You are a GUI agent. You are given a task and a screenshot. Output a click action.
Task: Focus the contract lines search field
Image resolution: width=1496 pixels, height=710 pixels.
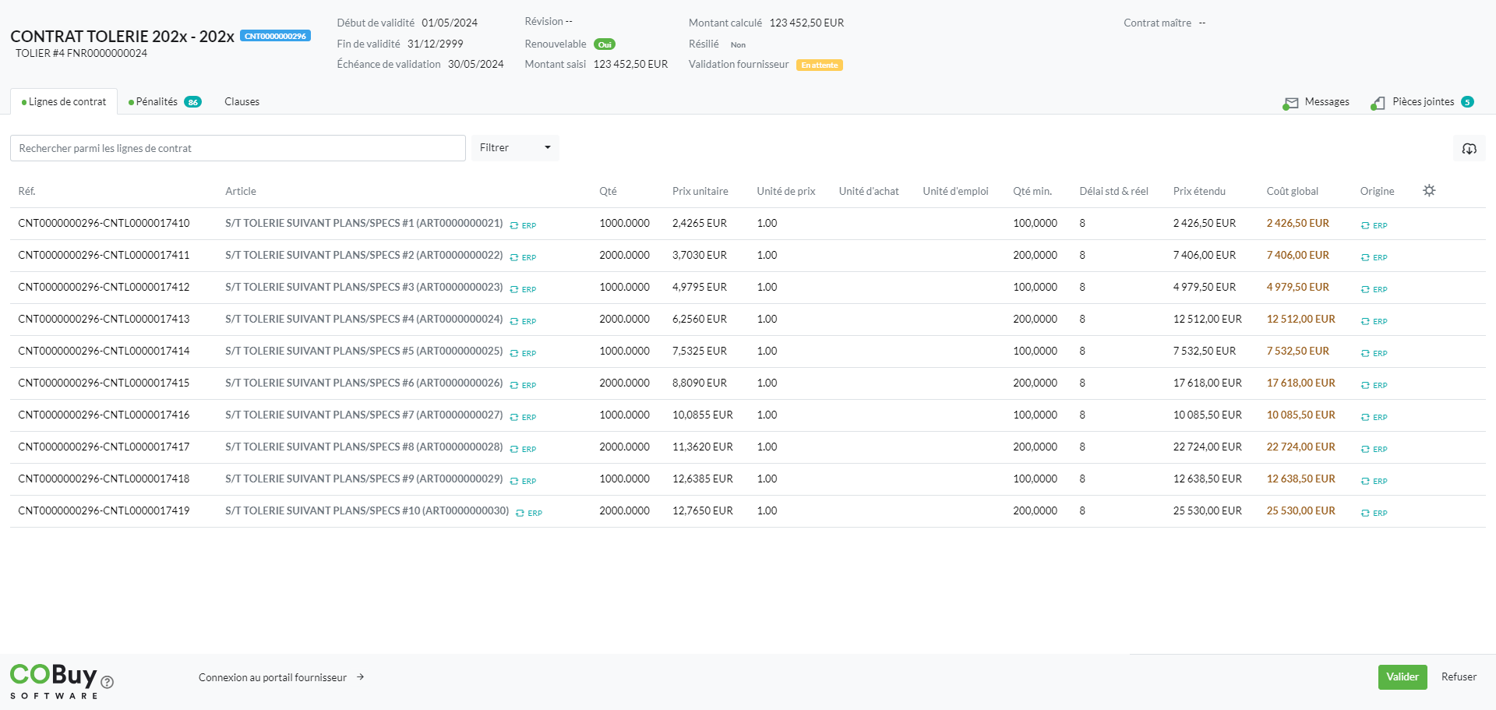[x=238, y=148]
